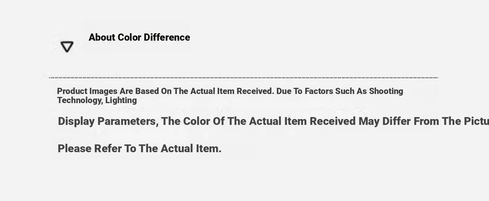Image resolution: width=489 pixels, height=201 pixels.
Task: Click the downward triangle icon
Action: 67,47
